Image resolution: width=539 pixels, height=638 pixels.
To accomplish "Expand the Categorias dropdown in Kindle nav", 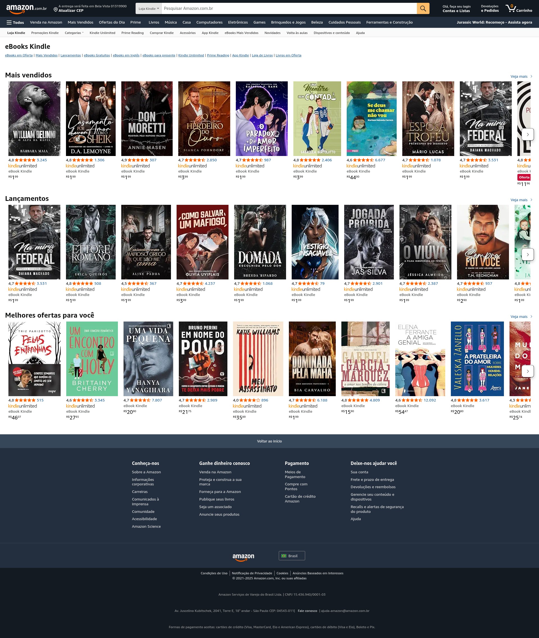I will tap(74, 33).
